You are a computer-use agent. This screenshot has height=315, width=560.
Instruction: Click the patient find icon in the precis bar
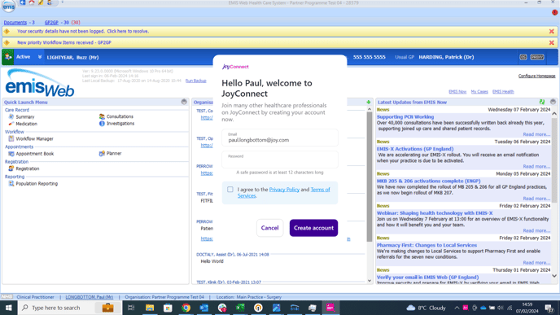point(8,57)
